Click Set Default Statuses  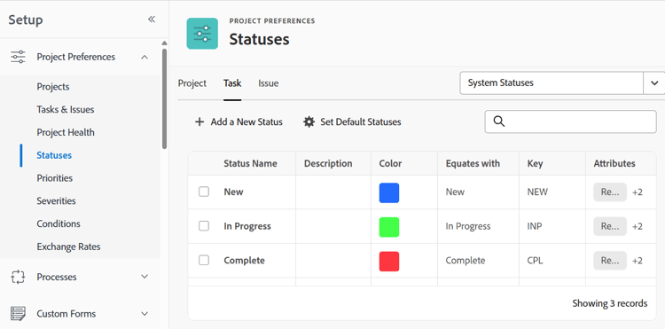tap(361, 122)
